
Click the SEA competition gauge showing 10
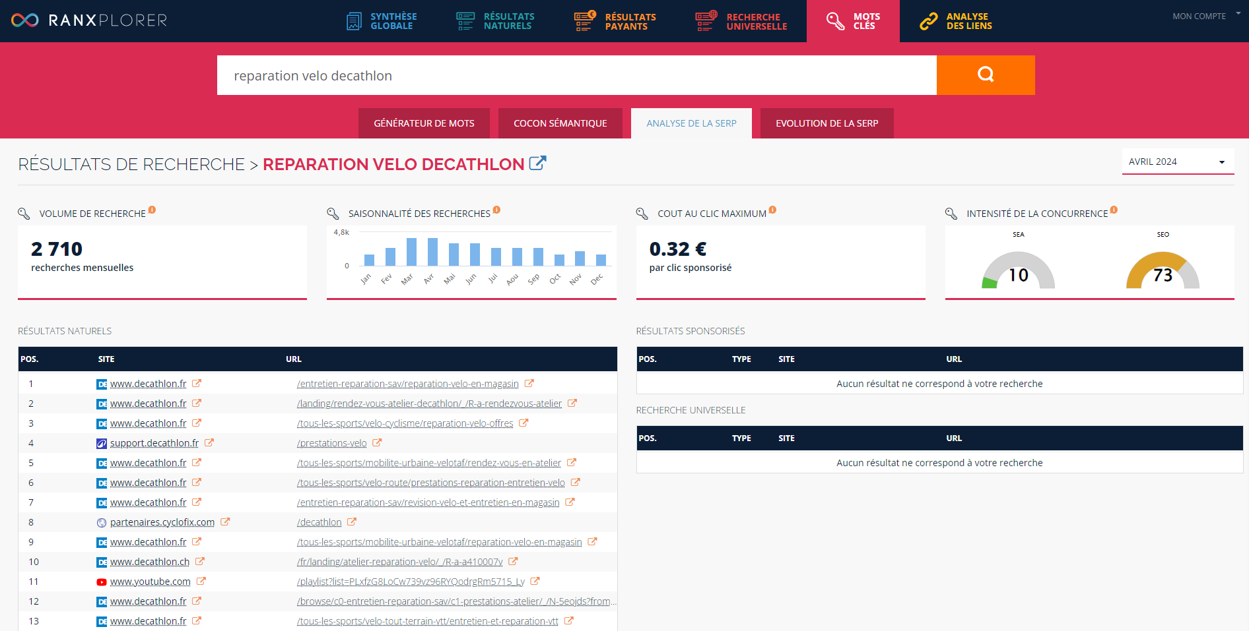[x=1019, y=269]
